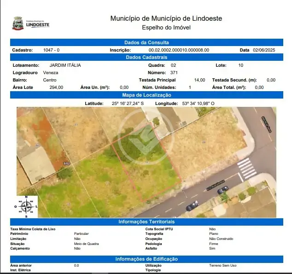Click the 'Informações Territoriais' section header

tap(146, 222)
